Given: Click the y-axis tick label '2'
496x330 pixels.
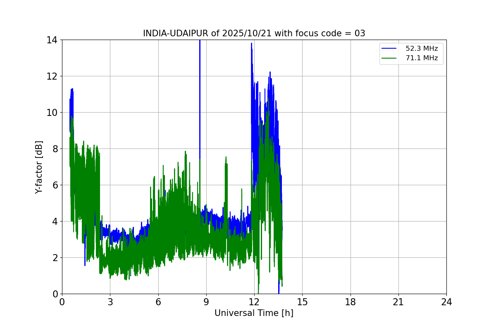Looking at the screenshot, I should [55, 258].
